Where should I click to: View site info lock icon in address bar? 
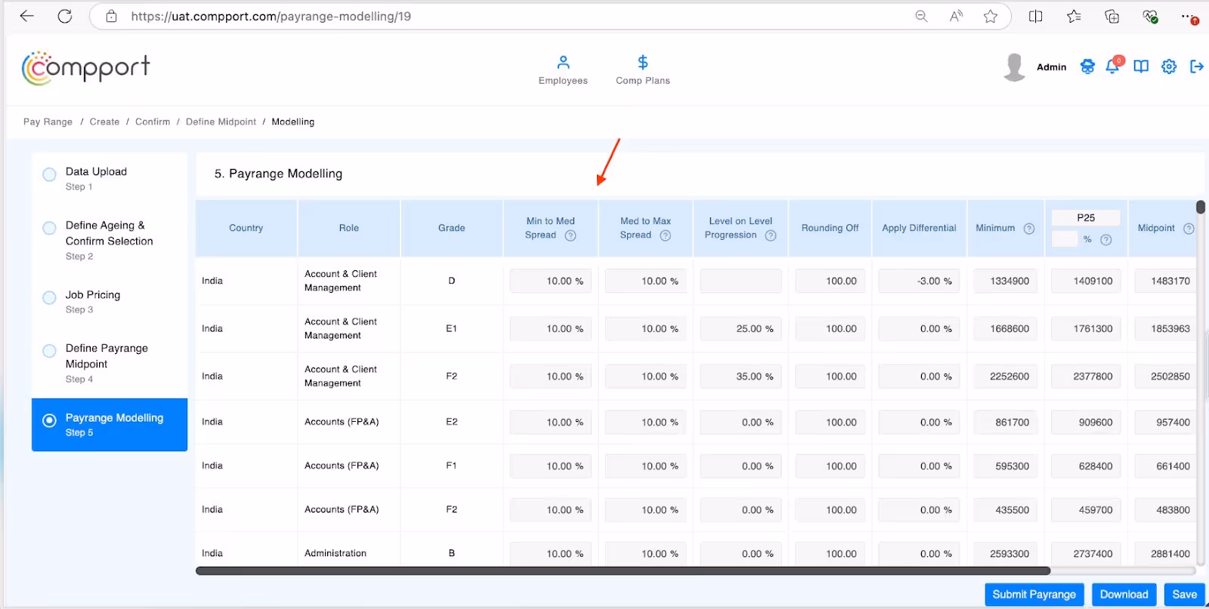pos(111,16)
